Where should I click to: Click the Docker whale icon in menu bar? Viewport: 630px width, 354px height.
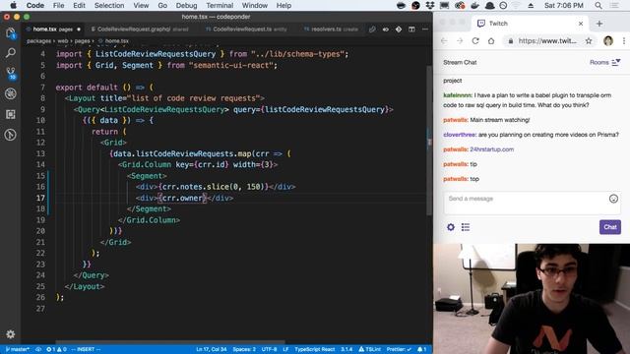point(474,6)
